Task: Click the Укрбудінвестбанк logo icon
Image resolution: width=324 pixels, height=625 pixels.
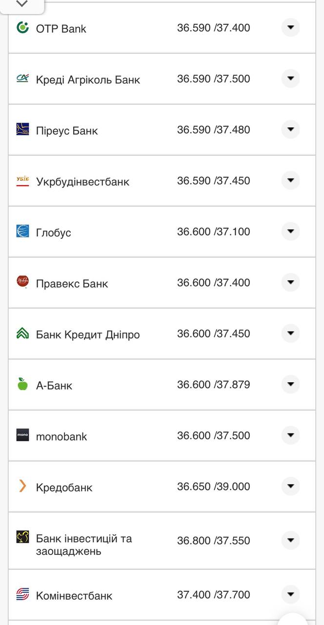Action: [22, 181]
